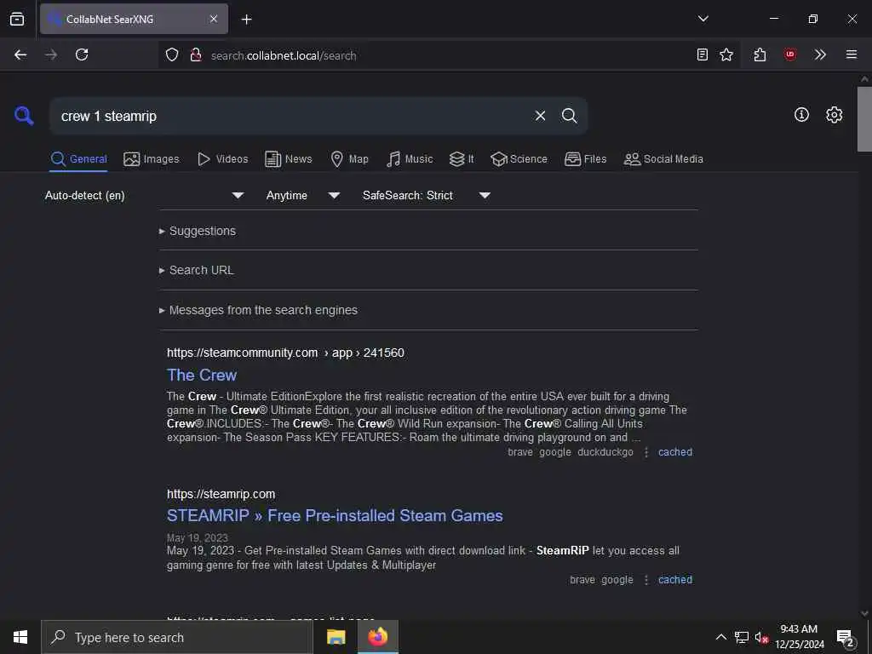Open more options dots for STEAMRIP result
The image size is (872, 654).
tap(646, 579)
